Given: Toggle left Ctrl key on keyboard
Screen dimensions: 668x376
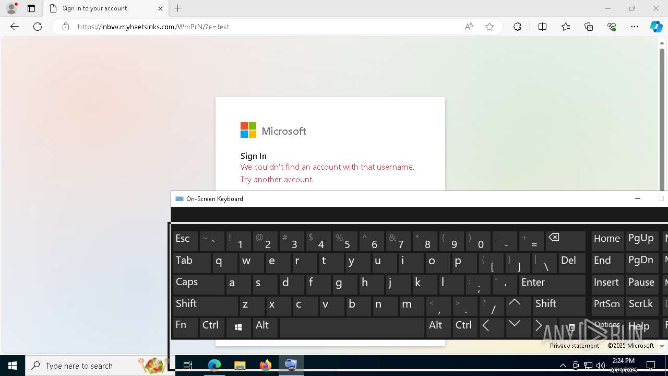Looking at the screenshot, I should coord(212,327).
